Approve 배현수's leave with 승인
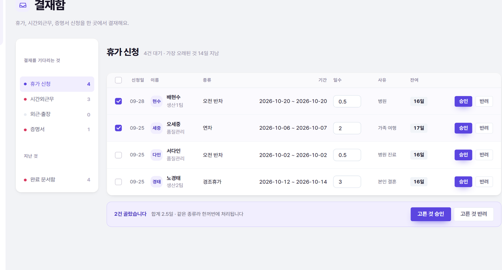 (463, 101)
